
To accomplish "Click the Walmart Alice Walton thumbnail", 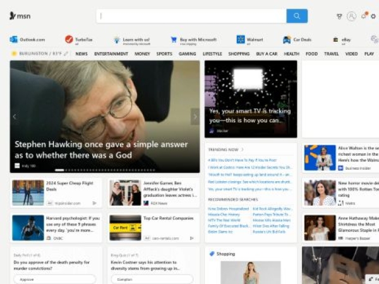I will (320, 157).
